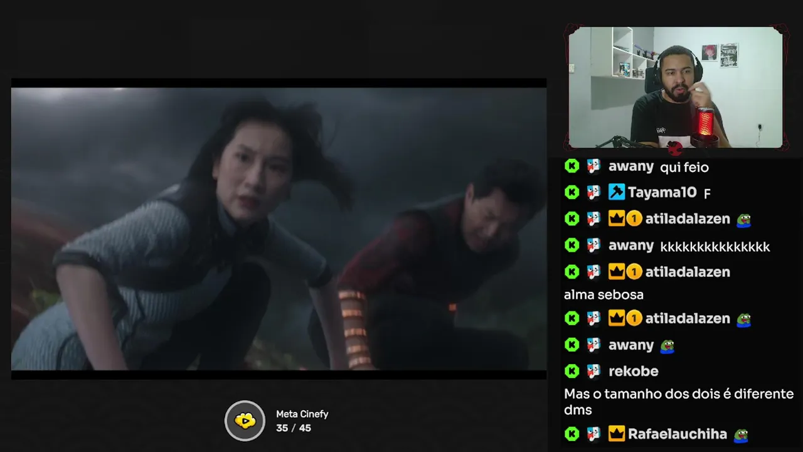Image resolution: width=803 pixels, height=452 pixels.
Task: Open the Tayama10 username
Action: pyautogui.click(x=662, y=192)
